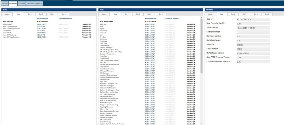Switch to the Licenses tab
Image resolution: width=284 pixels, height=125 pixels.
coord(22,4)
